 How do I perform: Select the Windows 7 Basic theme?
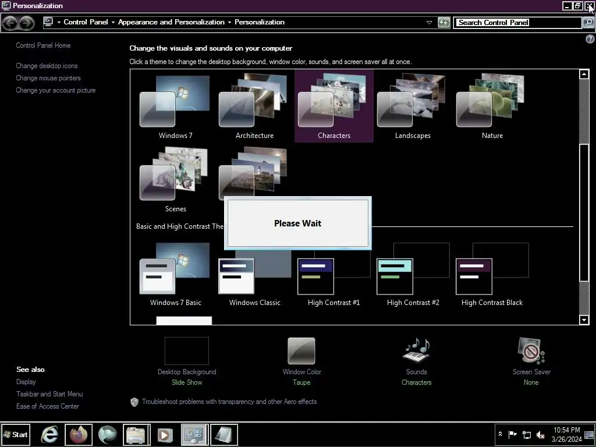[175, 275]
